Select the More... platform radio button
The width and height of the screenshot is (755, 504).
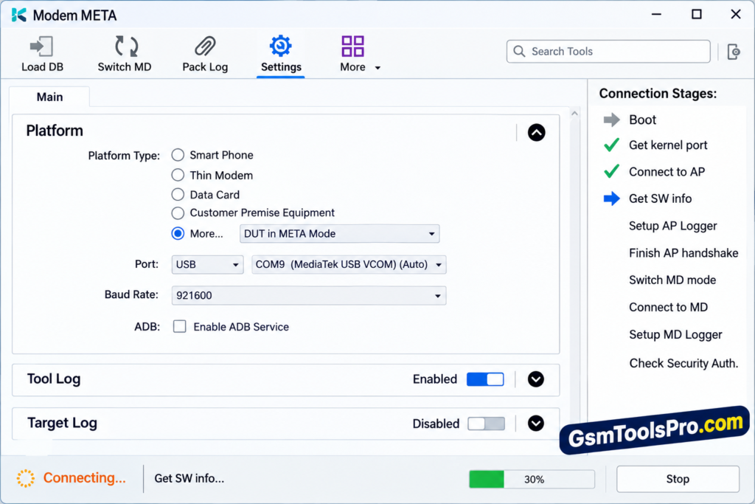(x=178, y=234)
